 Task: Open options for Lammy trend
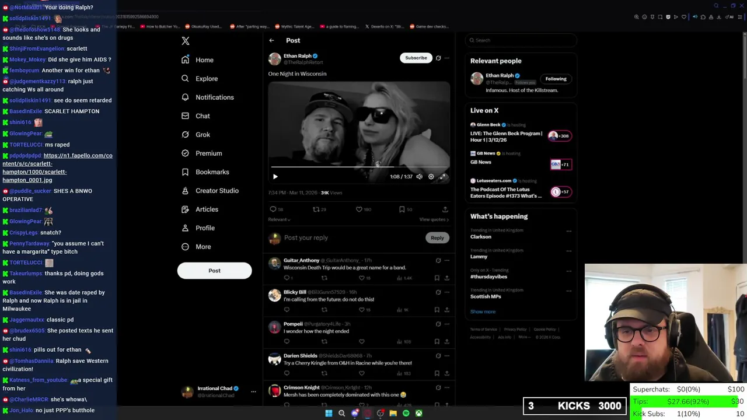click(x=568, y=251)
